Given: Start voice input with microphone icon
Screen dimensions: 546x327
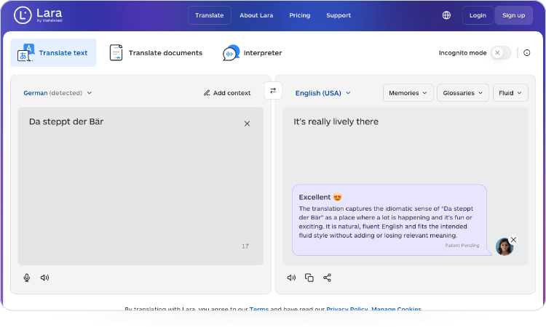Looking at the screenshot, I should 27,278.
